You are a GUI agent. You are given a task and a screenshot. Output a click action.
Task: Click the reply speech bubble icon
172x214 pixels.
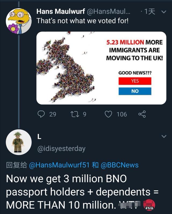(x=41, y=114)
